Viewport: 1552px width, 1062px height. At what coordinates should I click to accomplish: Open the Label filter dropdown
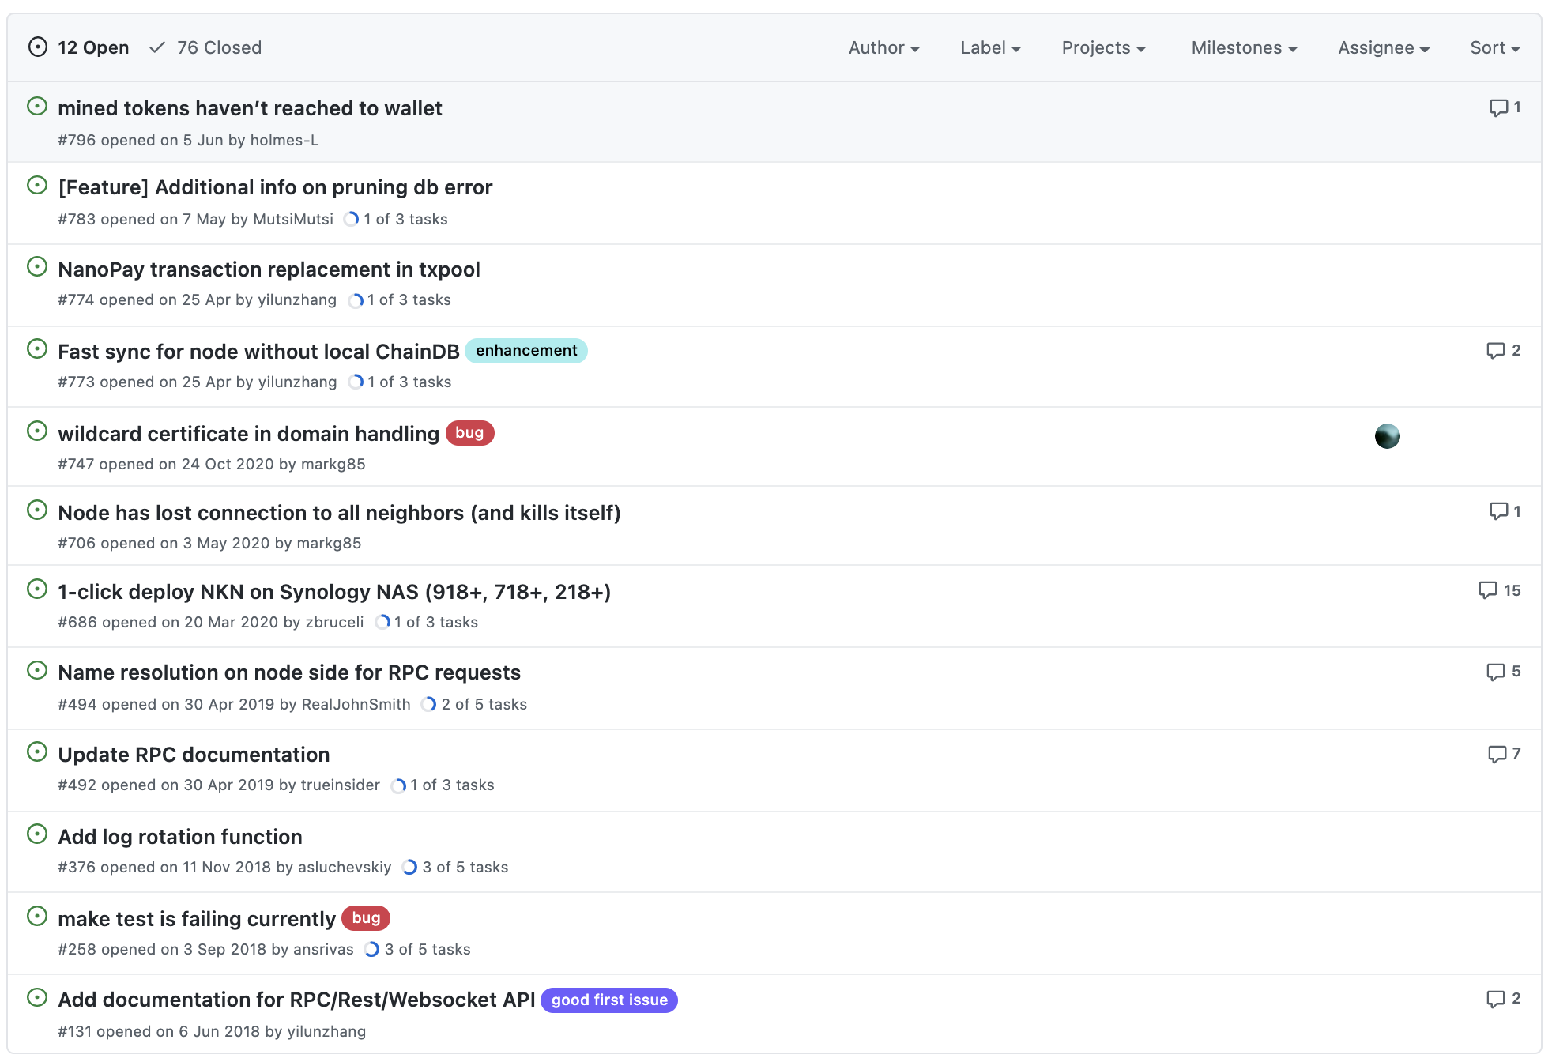click(990, 47)
